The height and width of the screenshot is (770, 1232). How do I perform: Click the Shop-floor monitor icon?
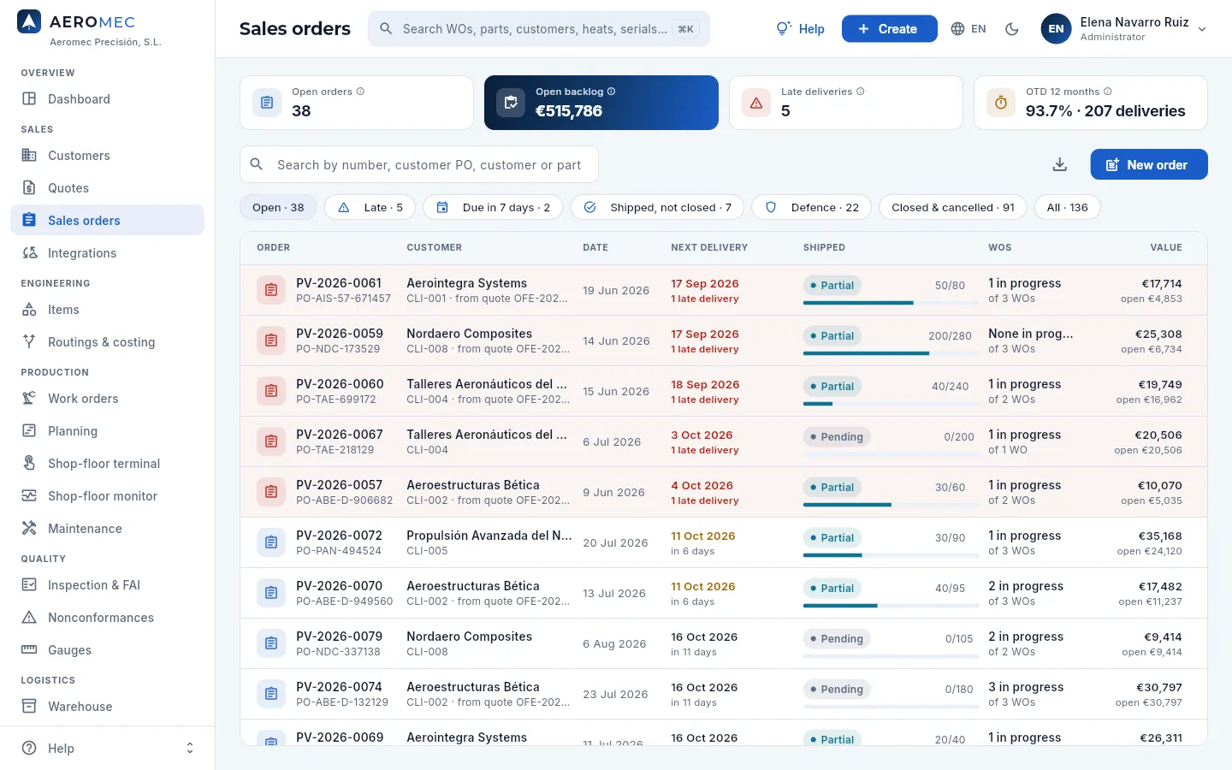[29, 496]
